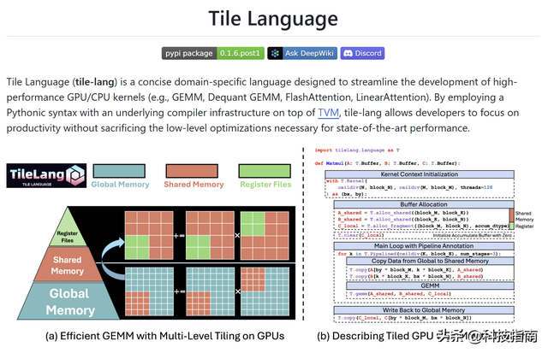Click 'Copy Data from Global to Shared Memory' header
This screenshot has height=353, width=548.
[430, 261]
